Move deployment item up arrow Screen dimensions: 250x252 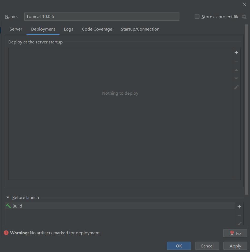click(236, 70)
